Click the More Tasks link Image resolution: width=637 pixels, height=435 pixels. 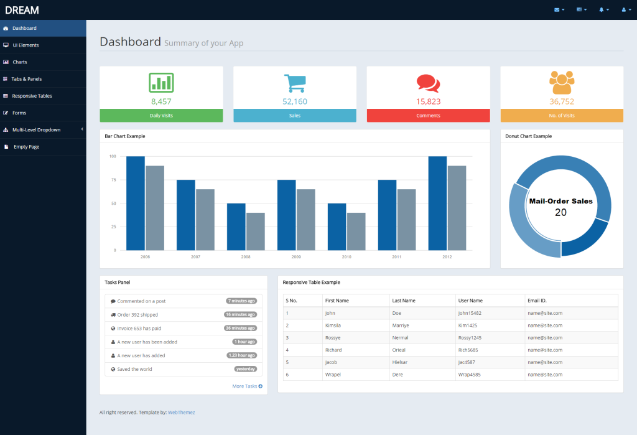[246, 386]
